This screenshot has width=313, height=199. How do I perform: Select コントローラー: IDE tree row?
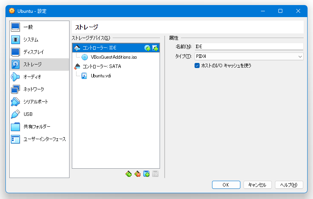point(116,48)
